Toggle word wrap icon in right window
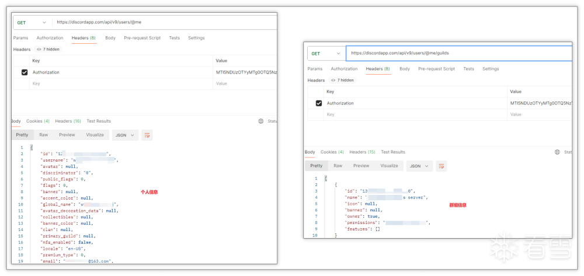This screenshot has width=584, height=276. [x=442, y=166]
